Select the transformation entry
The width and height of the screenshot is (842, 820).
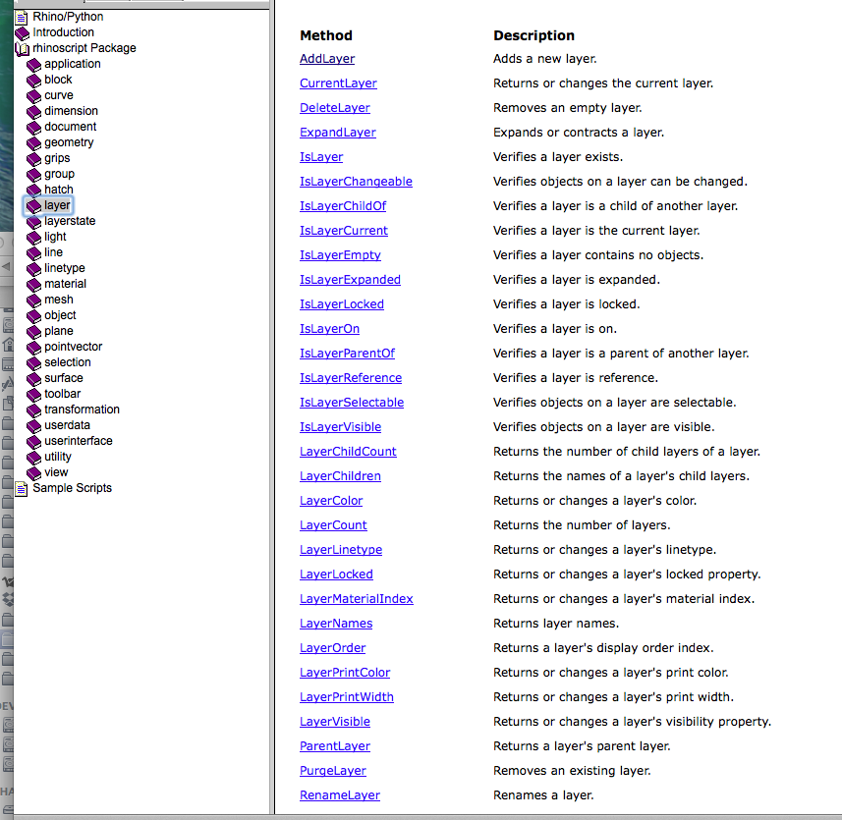point(82,410)
